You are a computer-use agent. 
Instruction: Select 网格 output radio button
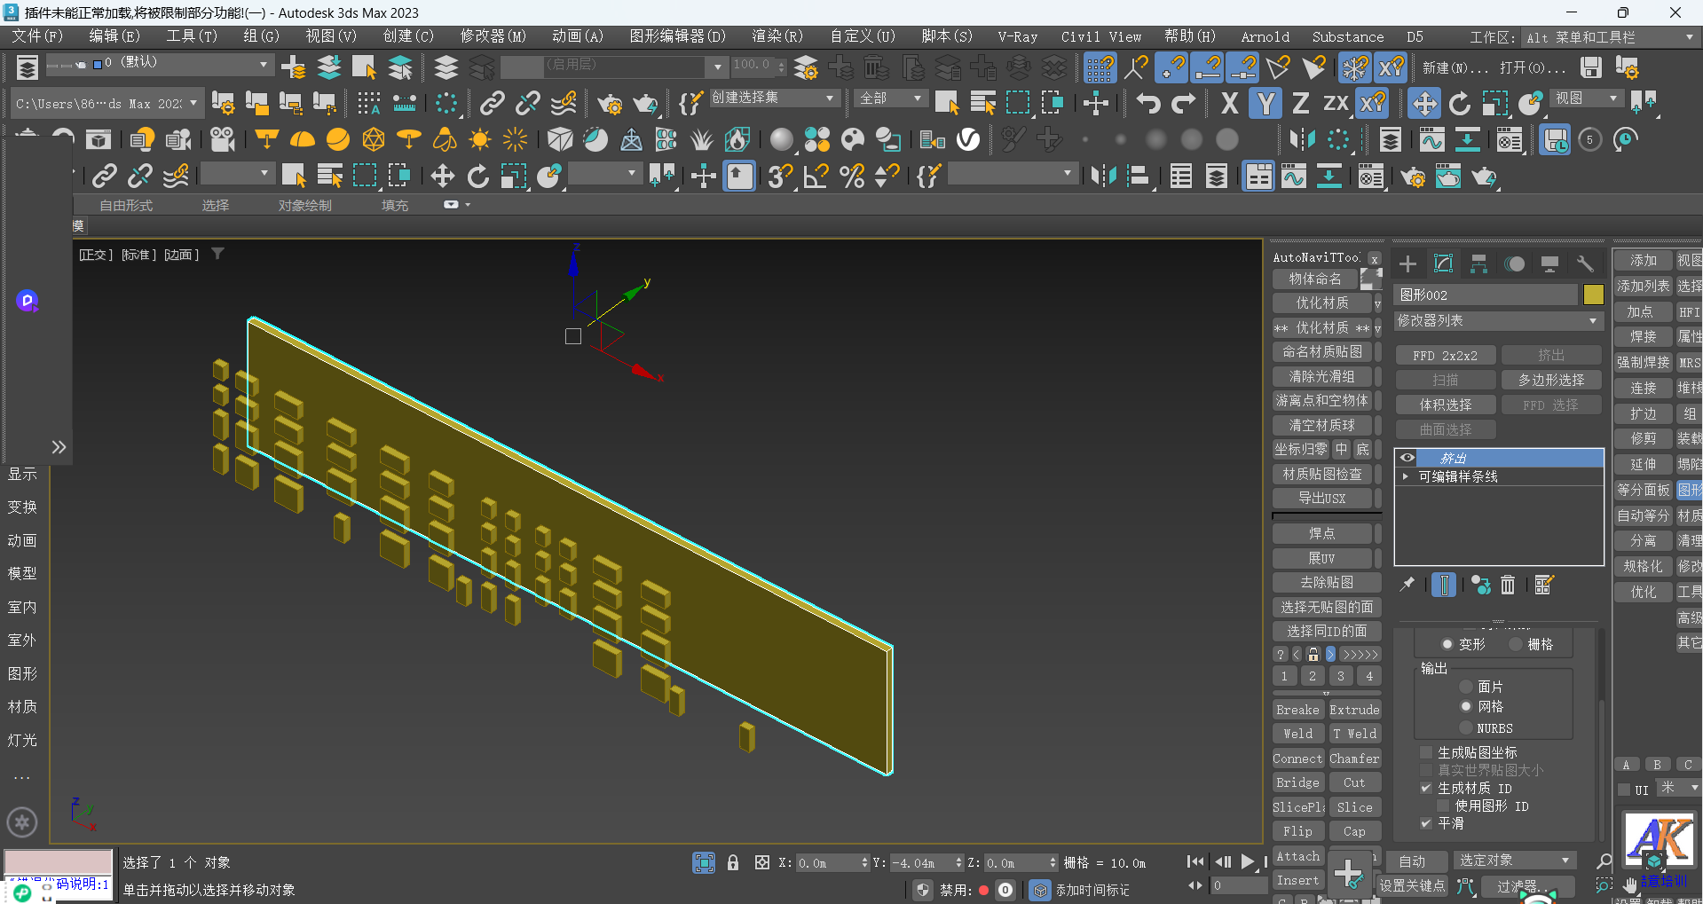[1466, 706]
